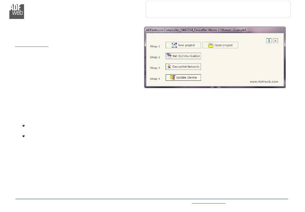Click the www.ADFweb.com text in the window
Viewport: 305px width, 212px height.
point(264,82)
